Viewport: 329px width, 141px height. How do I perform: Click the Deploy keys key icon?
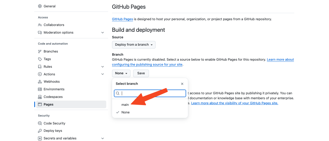[x=40, y=131]
